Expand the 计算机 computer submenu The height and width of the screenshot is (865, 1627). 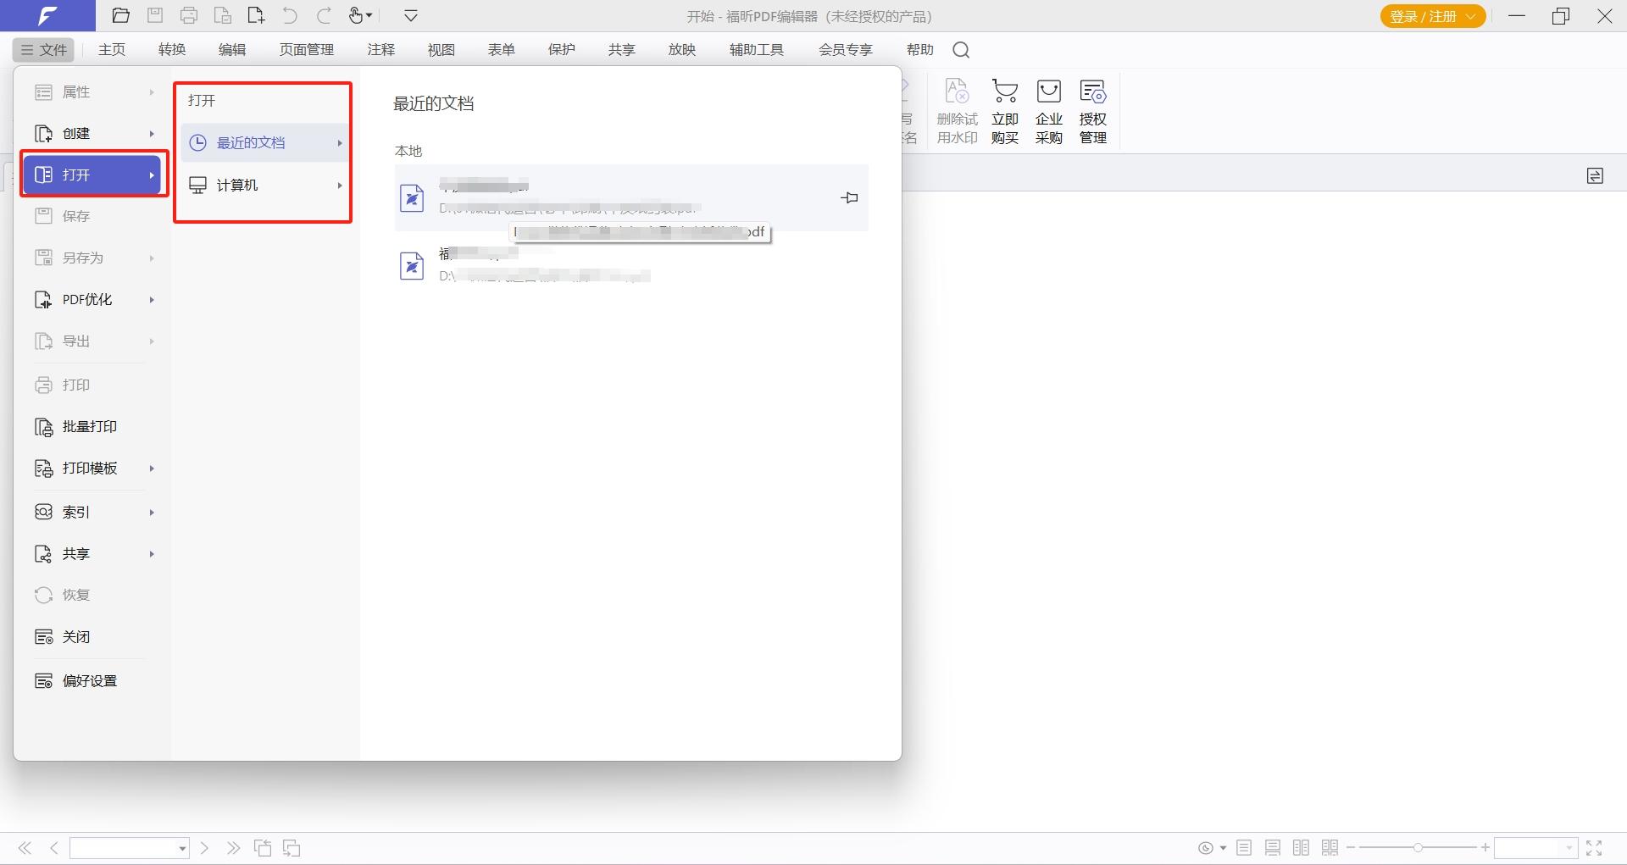click(x=264, y=185)
